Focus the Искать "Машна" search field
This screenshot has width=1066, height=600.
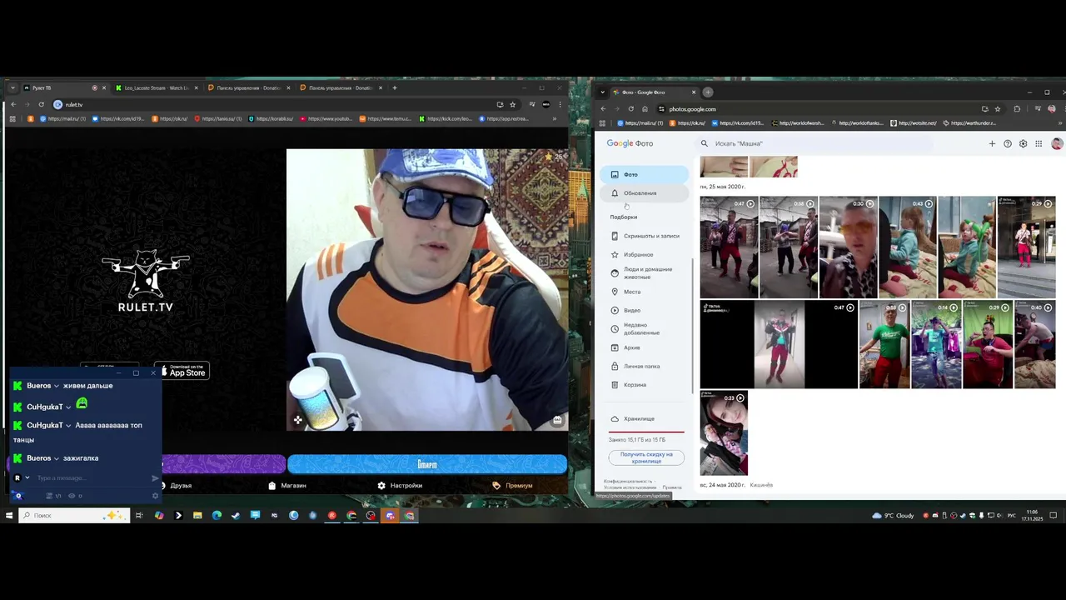[816, 143]
